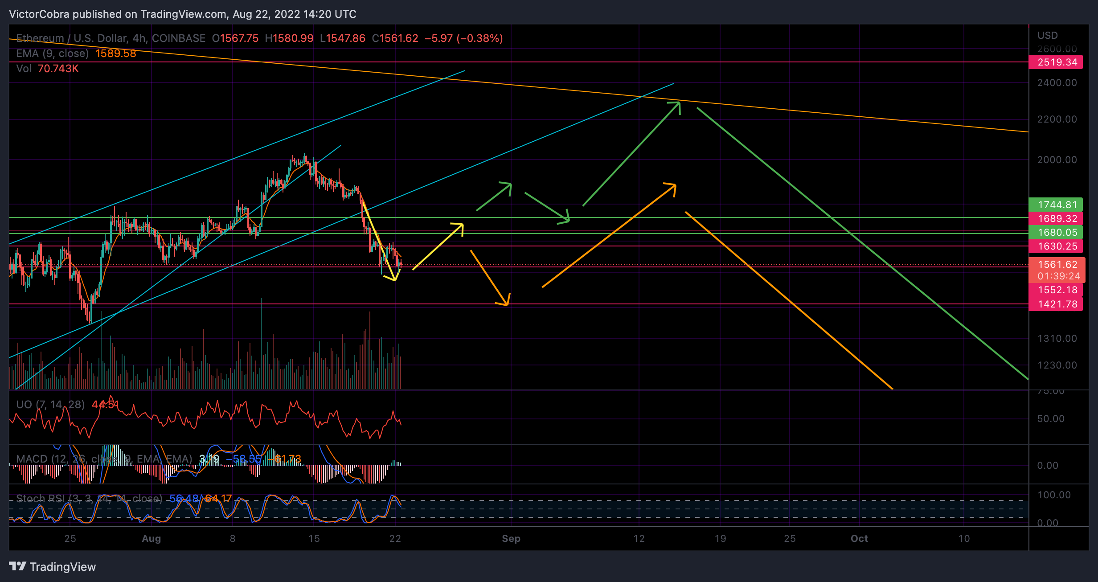Screen dimensions: 1098x582
Task: Select the Stoch RSI indicator label
Action: coord(89,498)
